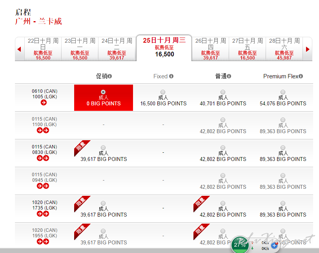Select regular fare radio for 1020-1735 flight

point(223,203)
